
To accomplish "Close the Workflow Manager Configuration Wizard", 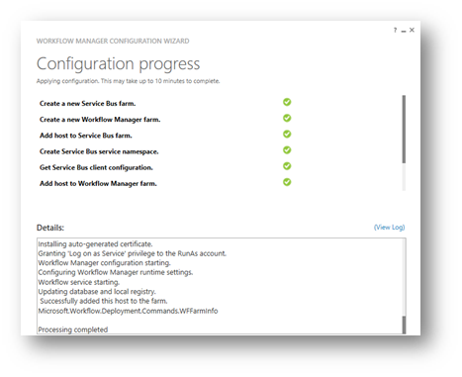I will [412, 30].
